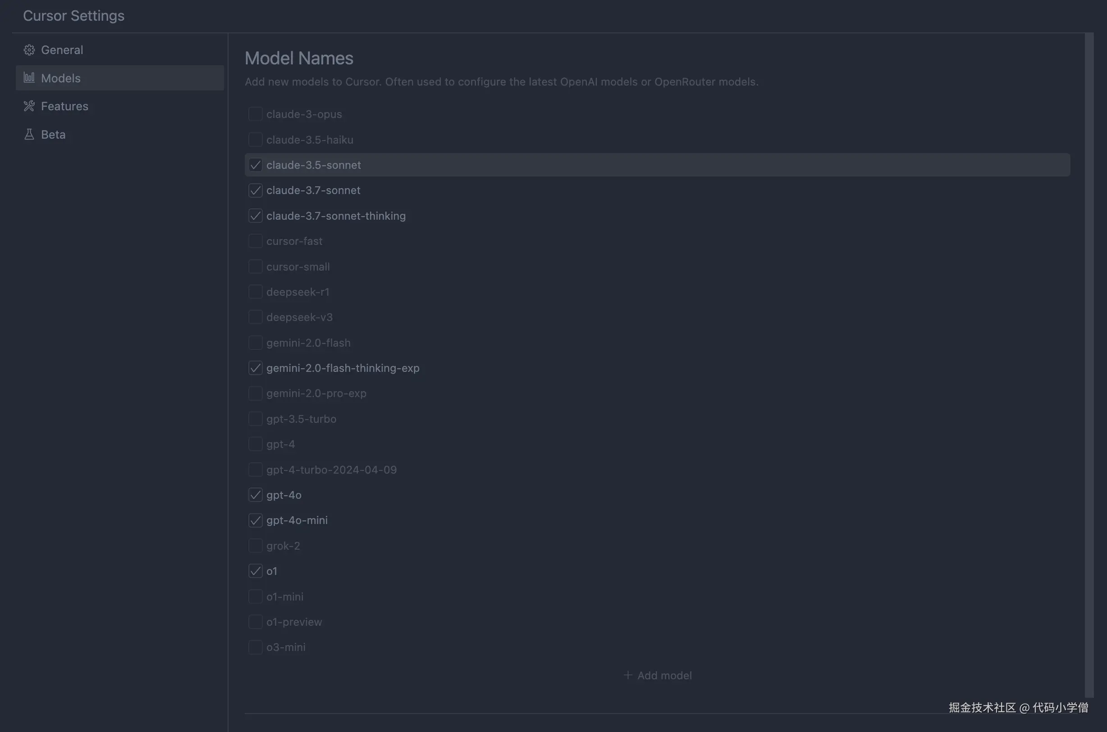Toggle off the o1 model checkbox
Image resolution: width=1107 pixels, height=732 pixels.
tap(255, 571)
